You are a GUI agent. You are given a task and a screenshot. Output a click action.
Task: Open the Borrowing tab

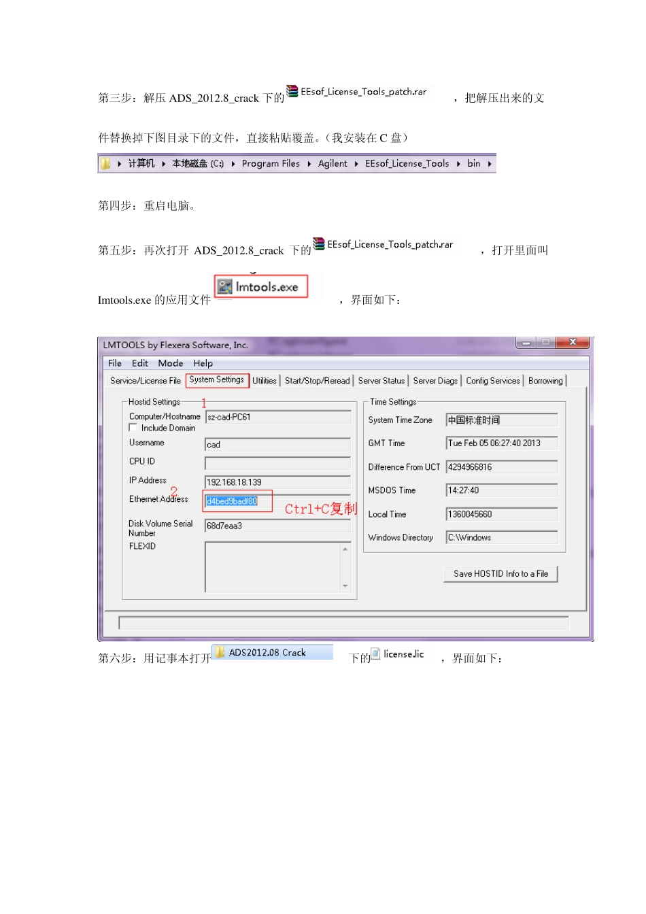545,381
